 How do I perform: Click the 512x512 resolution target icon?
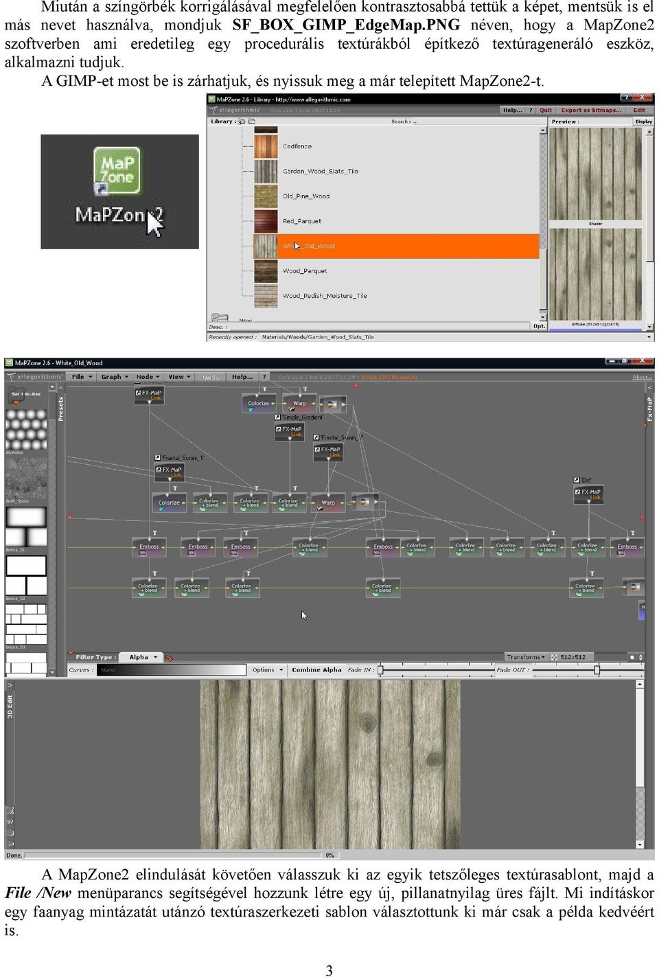coord(553,657)
